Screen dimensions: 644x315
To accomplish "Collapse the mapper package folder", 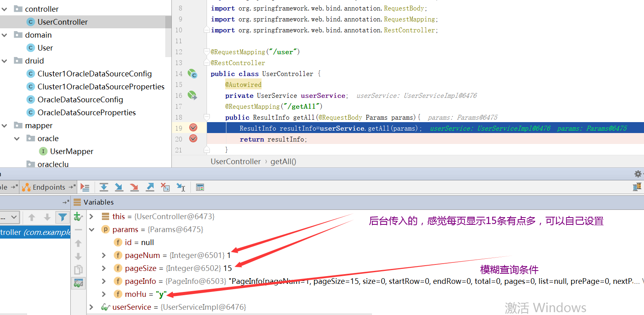I will (x=4, y=125).
